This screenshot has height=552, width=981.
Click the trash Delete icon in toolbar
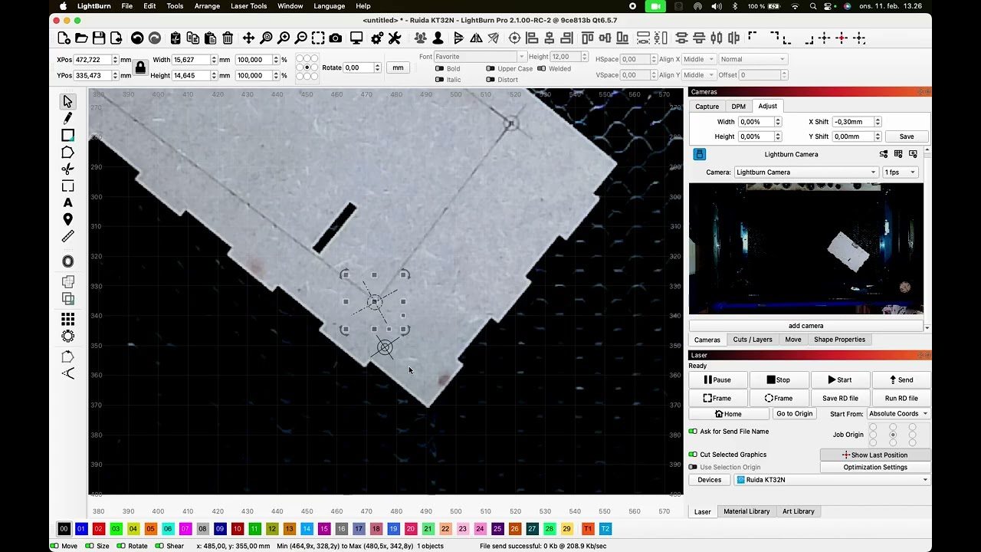[228, 38]
